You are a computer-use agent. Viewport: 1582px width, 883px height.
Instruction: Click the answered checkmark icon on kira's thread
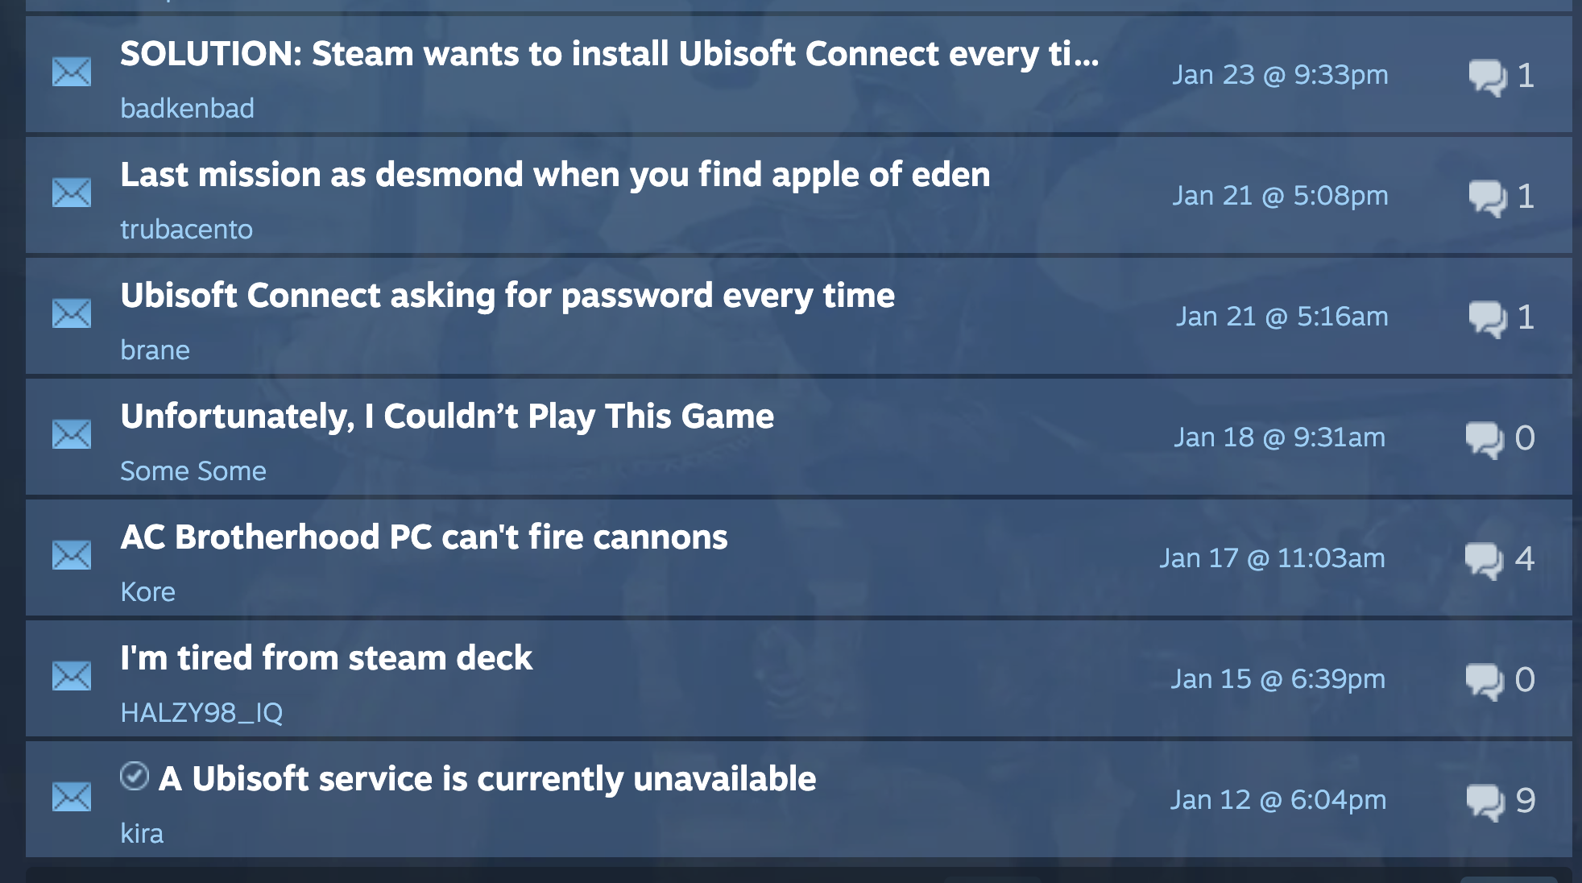point(135,777)
